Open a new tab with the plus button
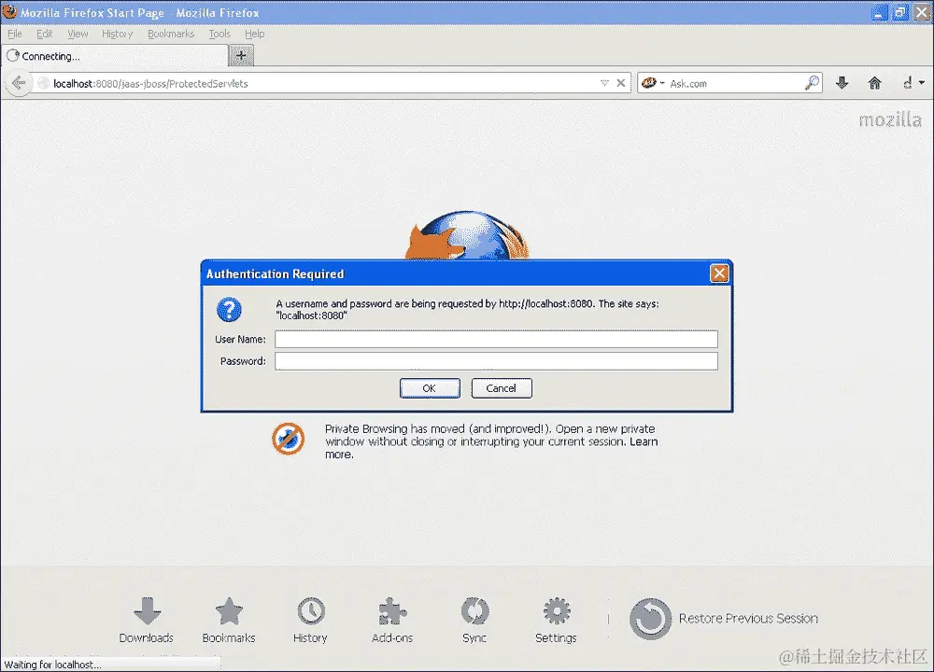The image size is (934, 672). pos(241,55)
